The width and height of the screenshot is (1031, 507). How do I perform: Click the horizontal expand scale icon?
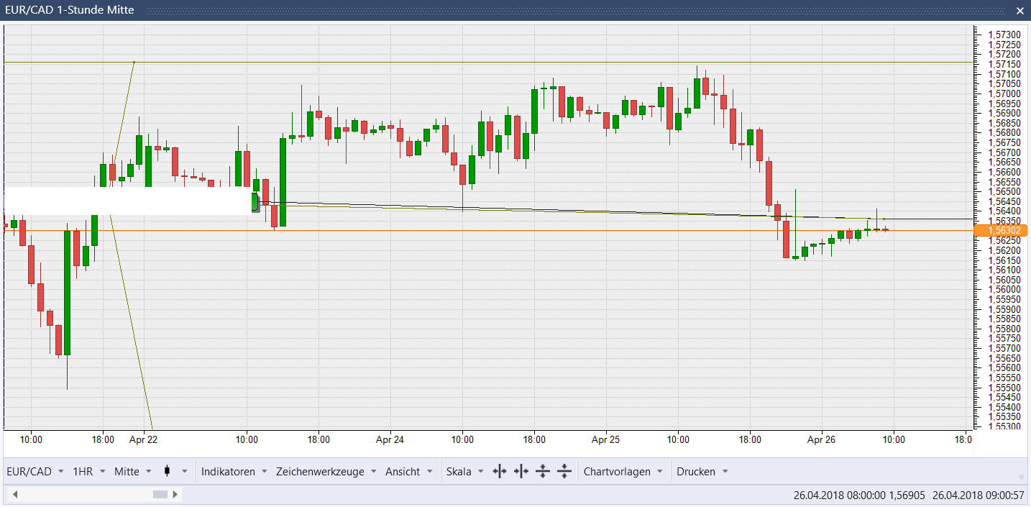click(500, 472)
